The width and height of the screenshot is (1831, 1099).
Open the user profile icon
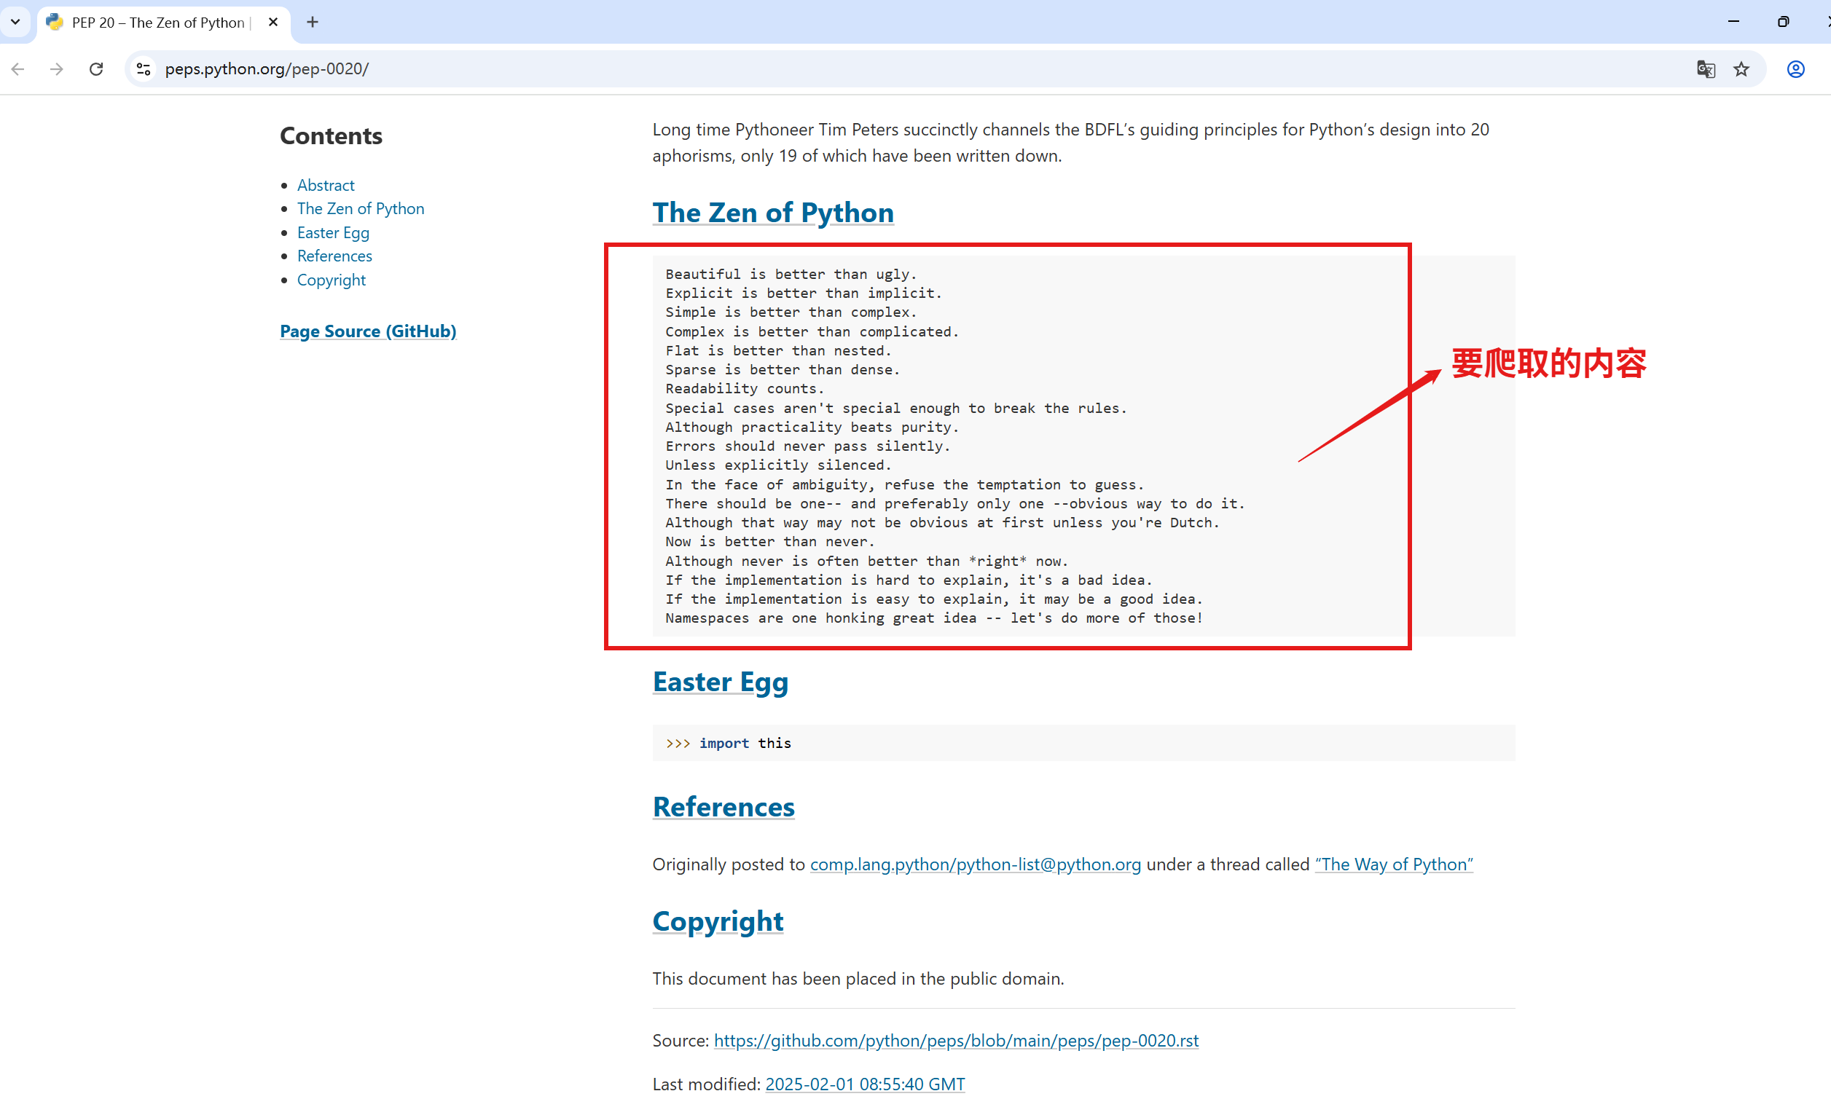[1795, 69]
